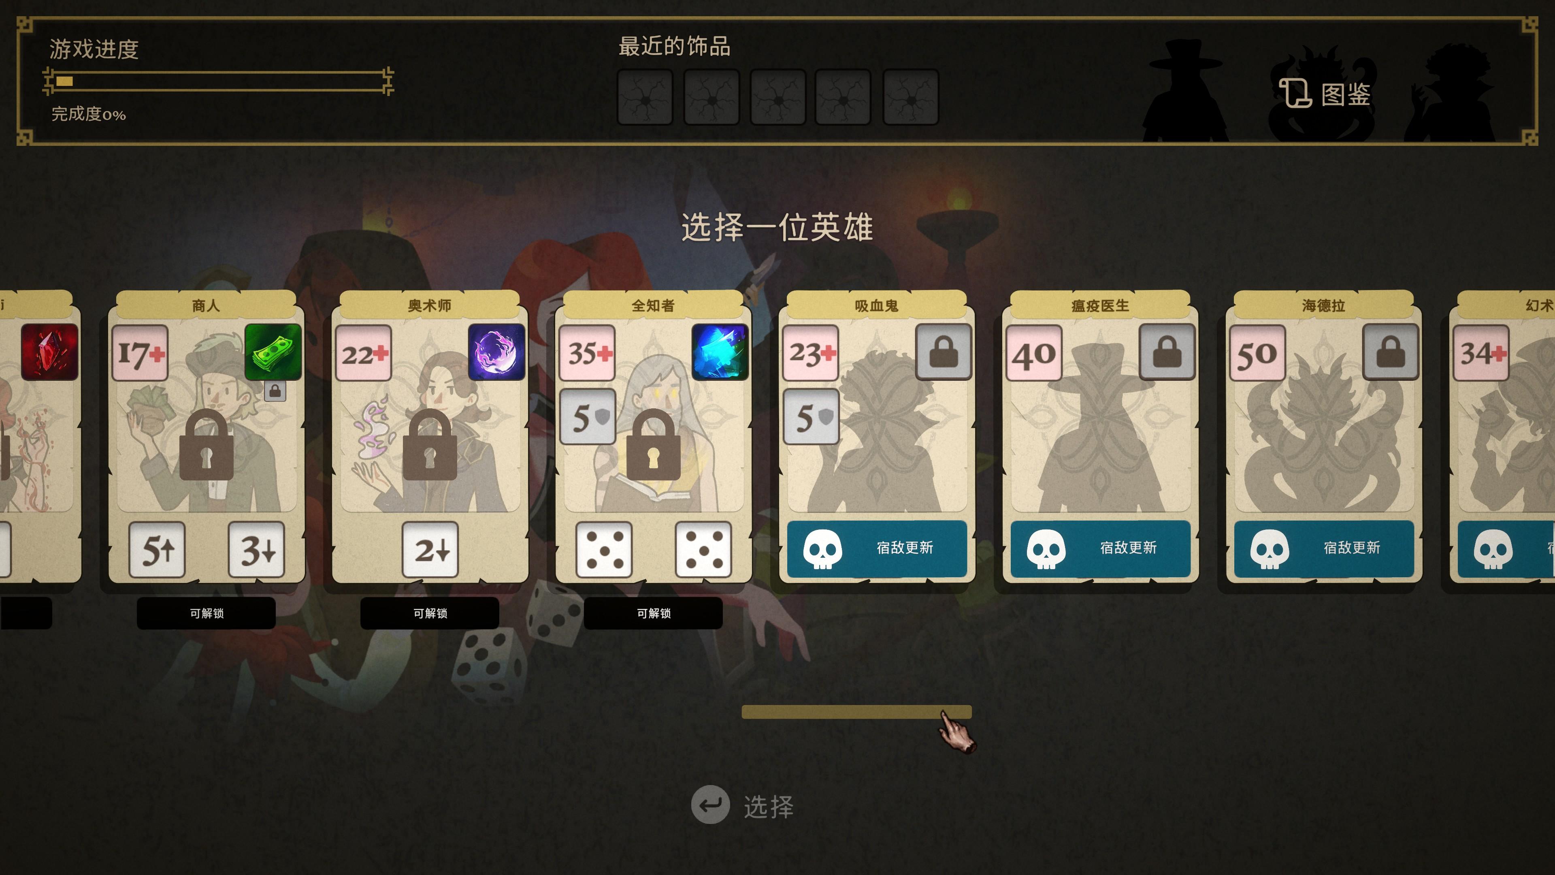Click the hero list horizontal scrollbar
The width and height of the screenshot is (1555, 875).
pyautogui.click(x=856, y=712)
